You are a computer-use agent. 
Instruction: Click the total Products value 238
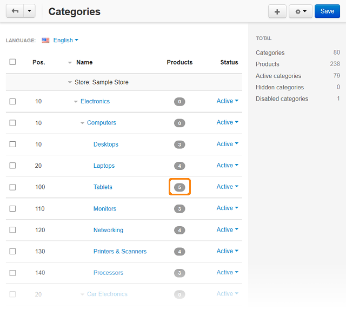[335, 64]
